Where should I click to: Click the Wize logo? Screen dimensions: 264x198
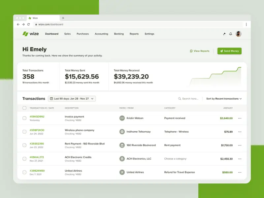click(30, 34)
